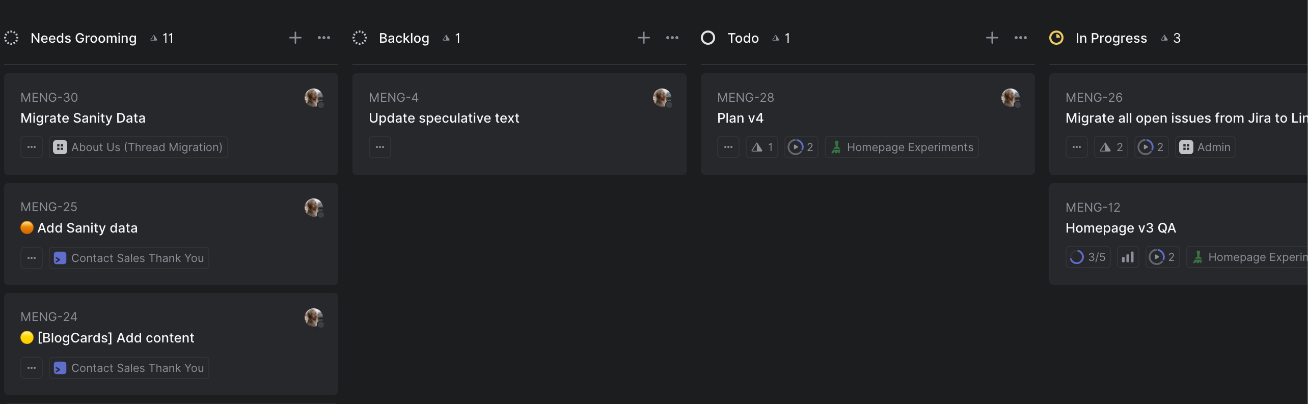Click 3/5 sub-issue progress on MENG-12
The width and height of the screenshot is (1308, 404).
click(1088, 257)
